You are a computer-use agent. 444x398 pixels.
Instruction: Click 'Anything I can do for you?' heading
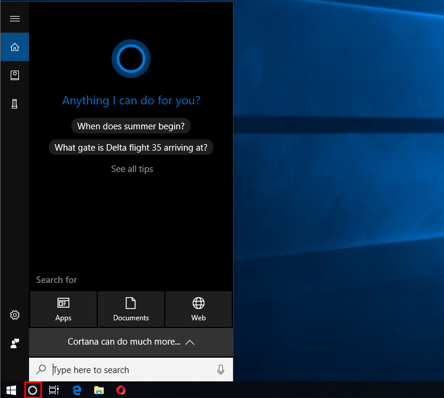click(x=131, y=101)
